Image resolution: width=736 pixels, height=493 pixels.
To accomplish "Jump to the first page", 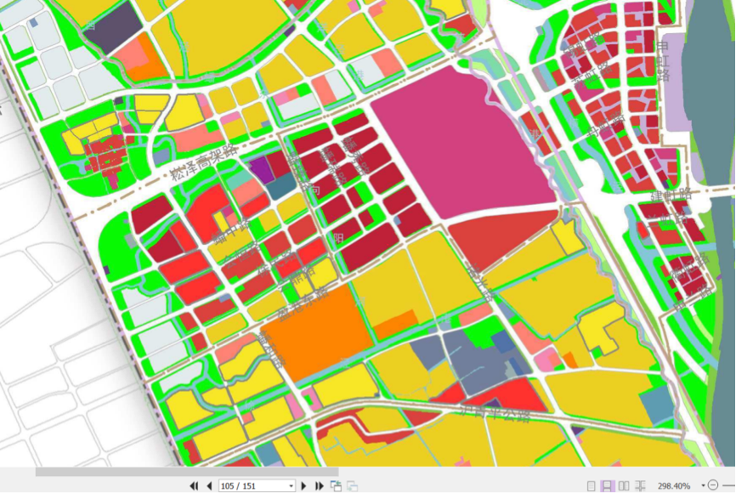I will tap(194, 485).
